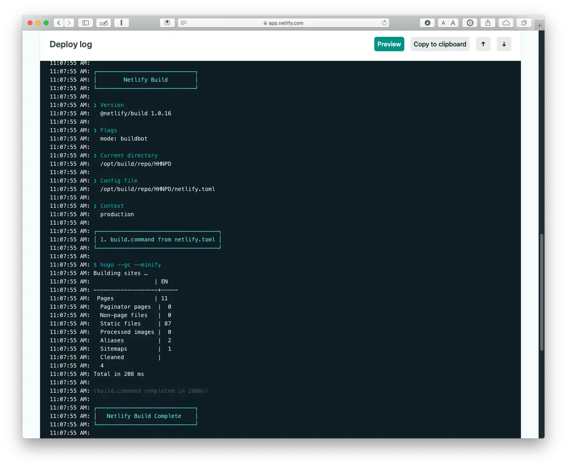Viewport: 567px width, 468px height.
Task: Click the Netlify Build Complete banner
Action: click(x=144, y=416)
